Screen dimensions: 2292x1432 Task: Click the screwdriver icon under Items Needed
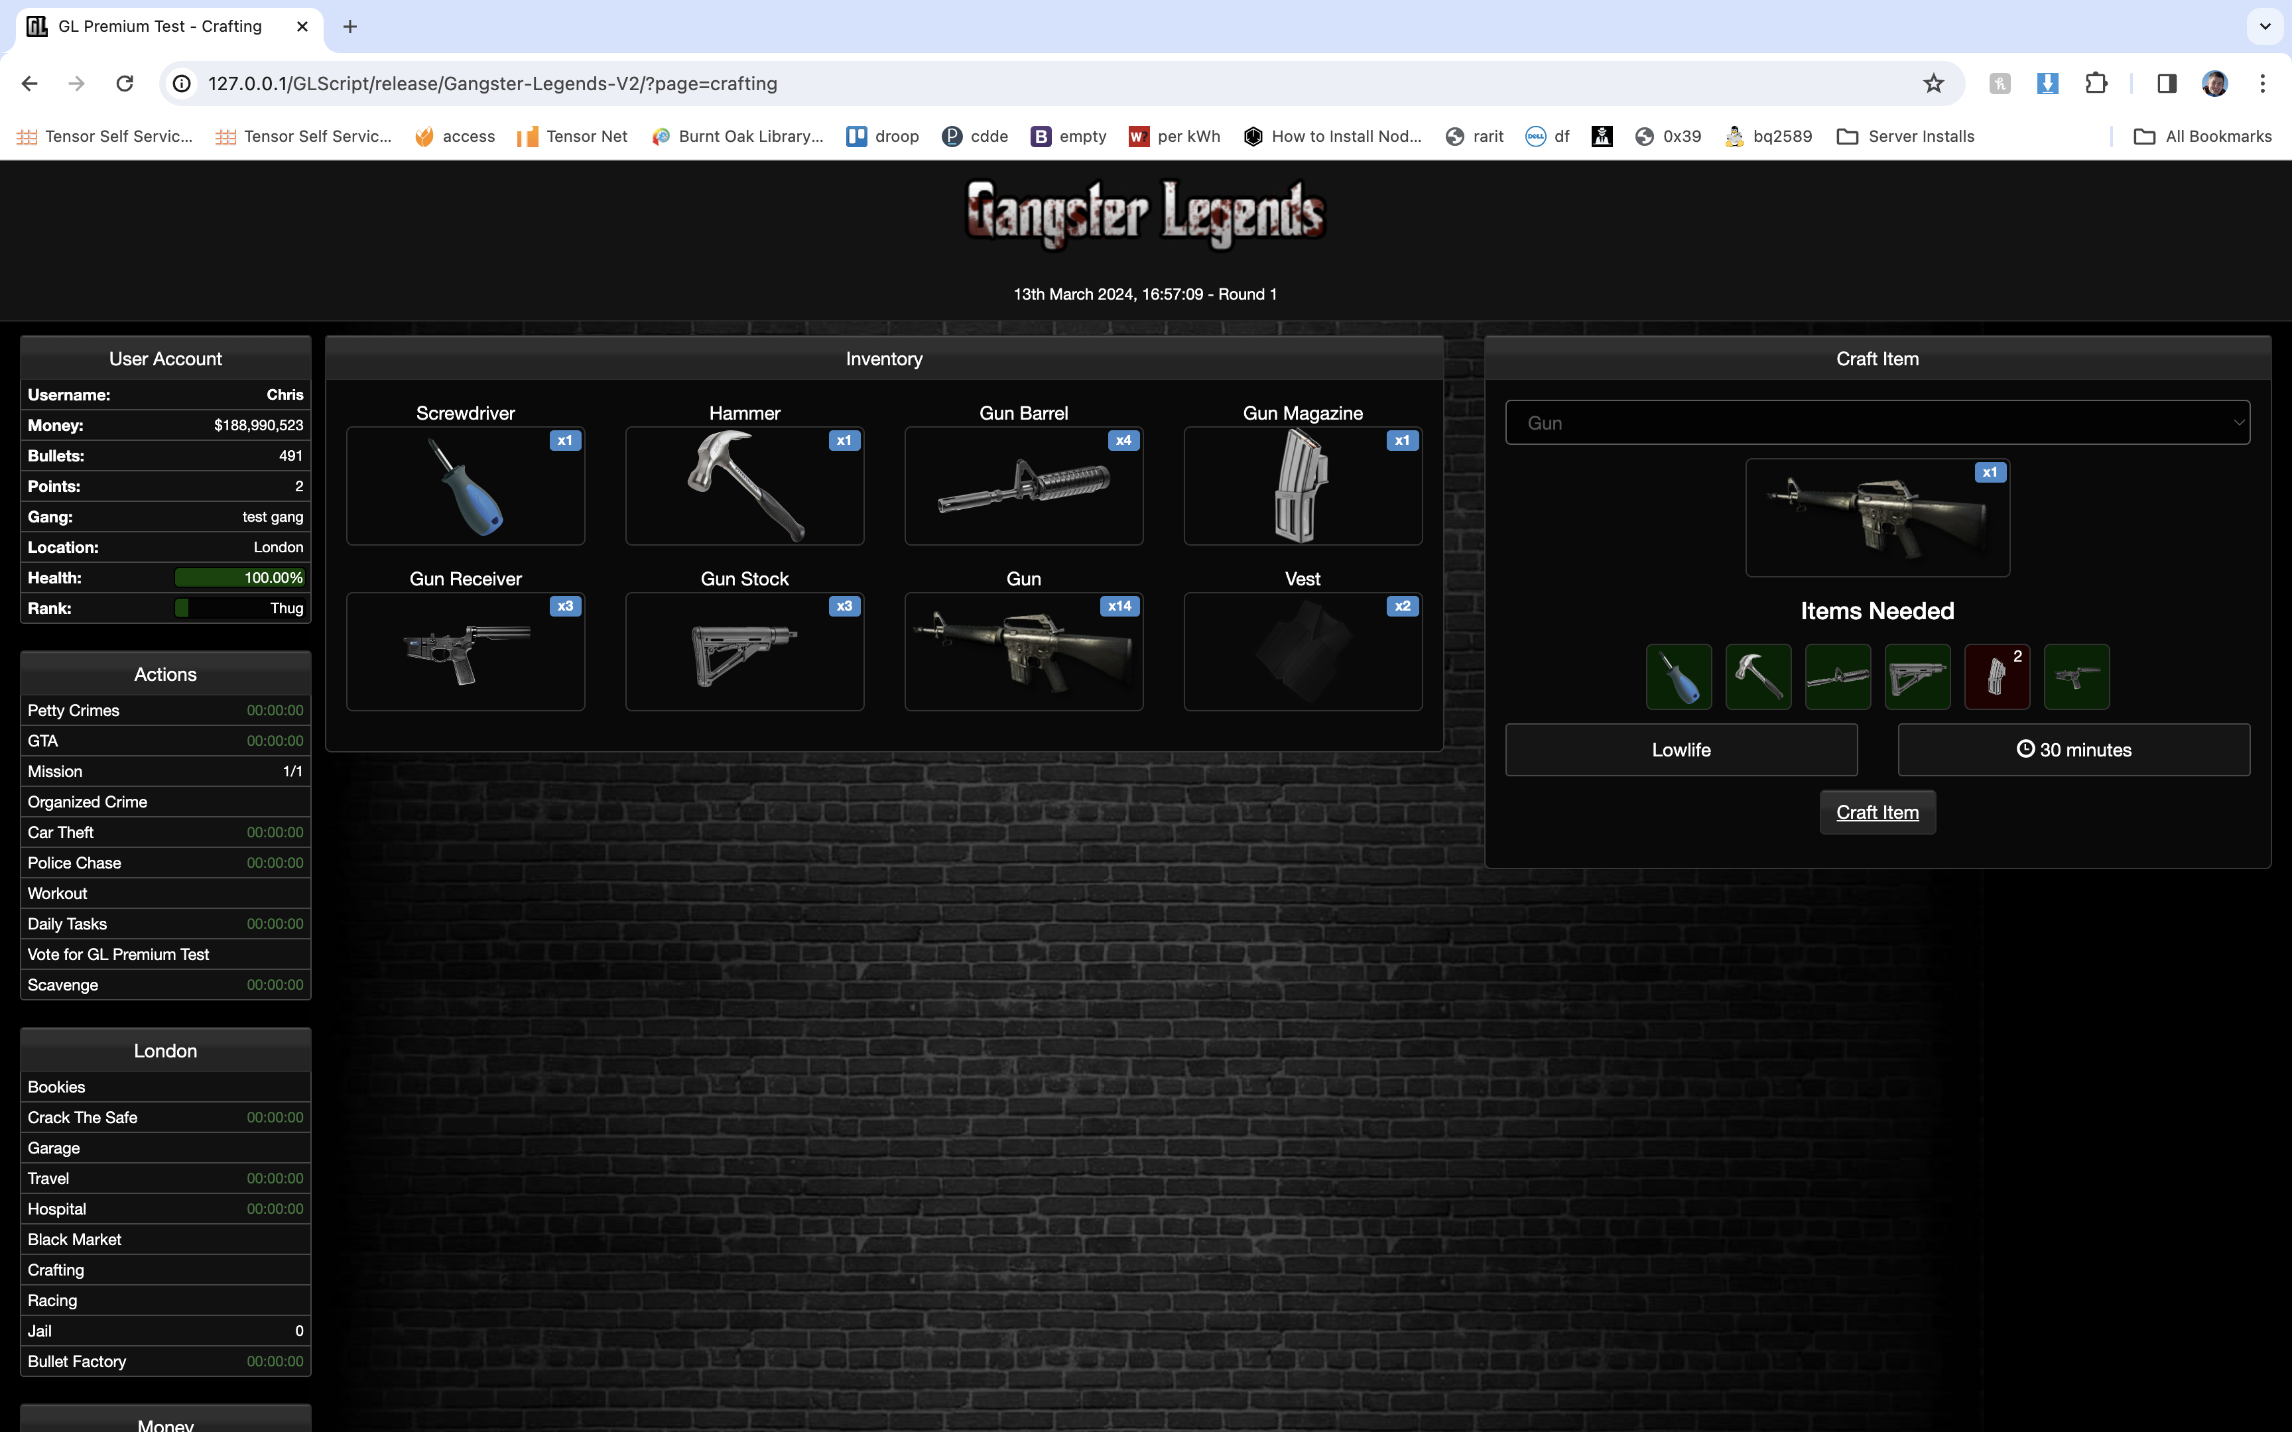(x=1679, y=676)
